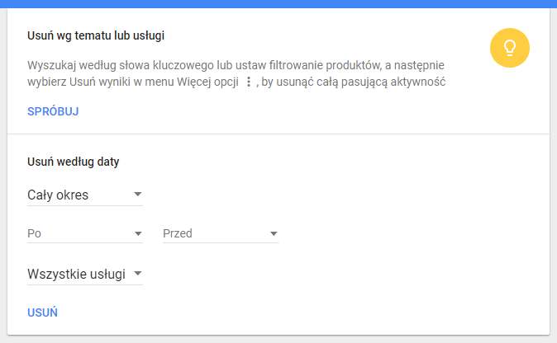The height and width of the screenshot is (343, 557).
Task: Click the Po placeholder text
Action: coord(34,233)
